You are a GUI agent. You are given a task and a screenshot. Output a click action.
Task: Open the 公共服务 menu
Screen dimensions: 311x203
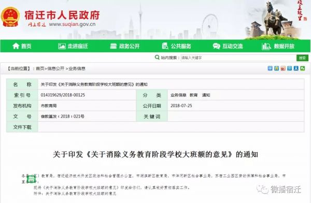[177, 46]
